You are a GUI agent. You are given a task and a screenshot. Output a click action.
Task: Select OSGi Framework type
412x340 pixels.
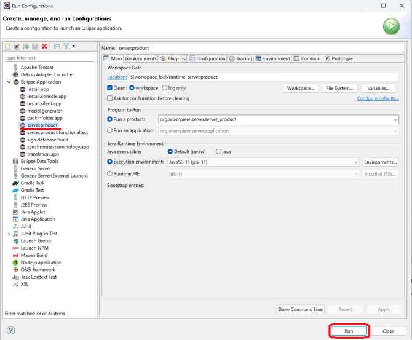[38, 269]
